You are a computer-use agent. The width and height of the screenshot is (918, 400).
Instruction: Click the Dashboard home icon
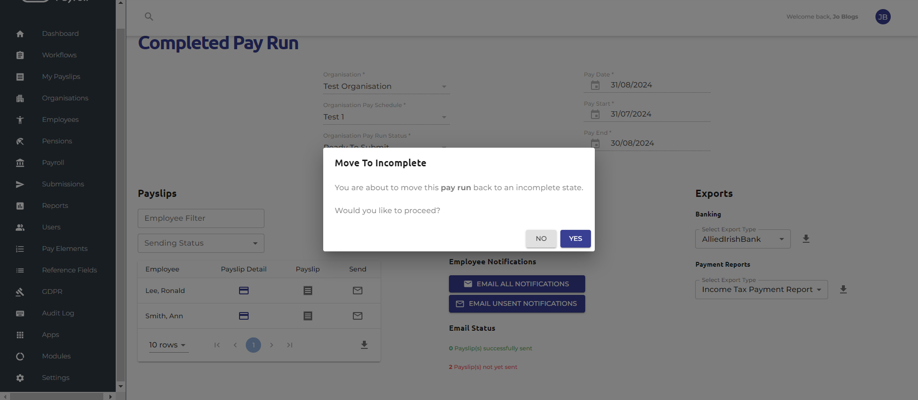coord(20,34)
